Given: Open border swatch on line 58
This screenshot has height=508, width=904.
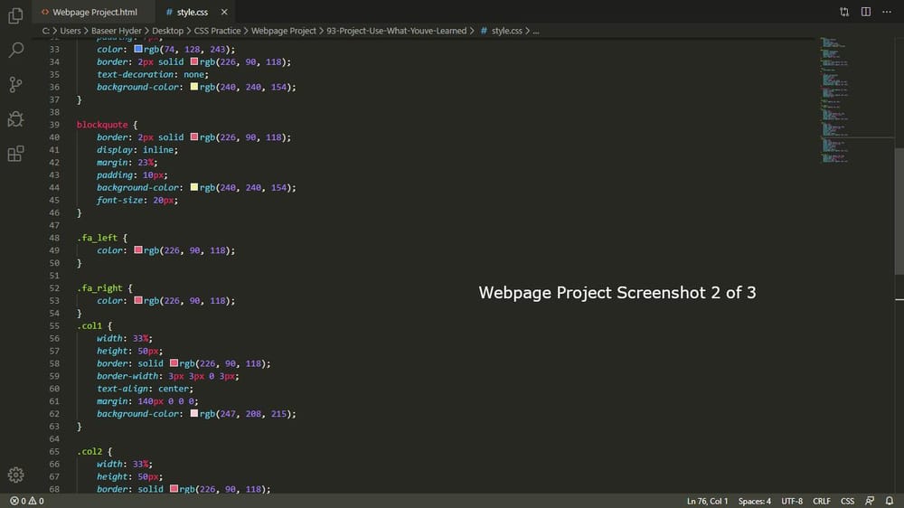Looking at the screenshot, I should pos(174,362).
